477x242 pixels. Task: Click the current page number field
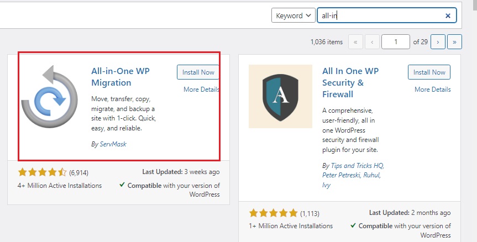point(395,42)
